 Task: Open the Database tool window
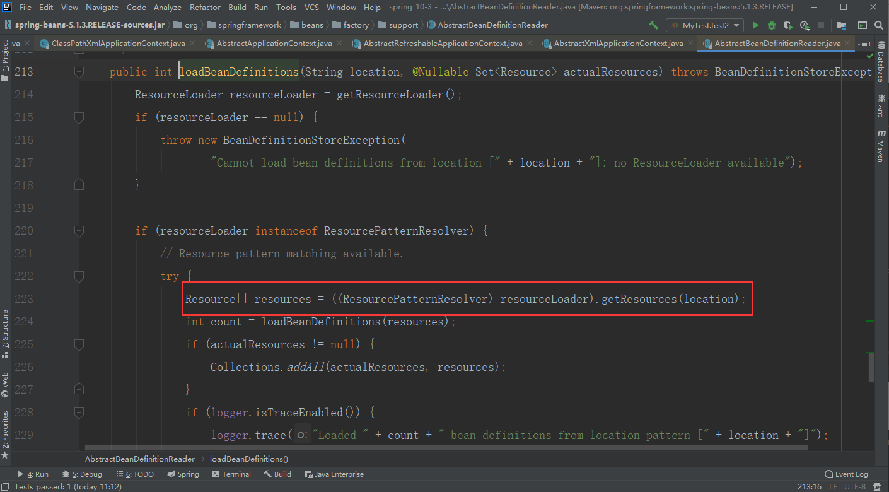coord(881,63)
